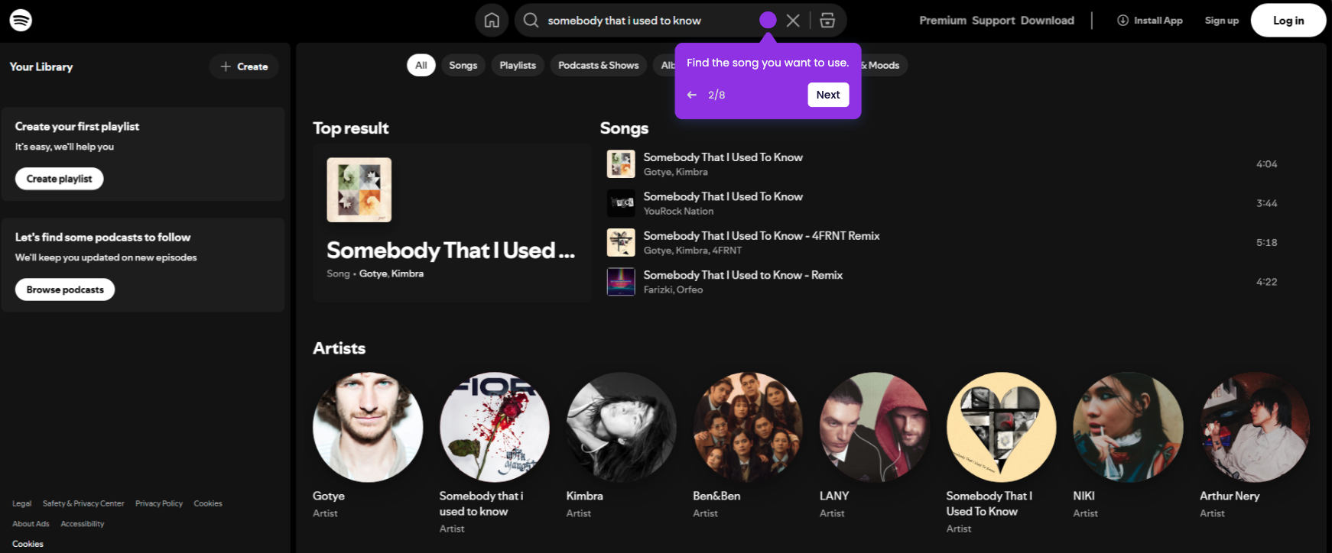Open the Download link
Screen dimensions: 1332x553
1048,21
